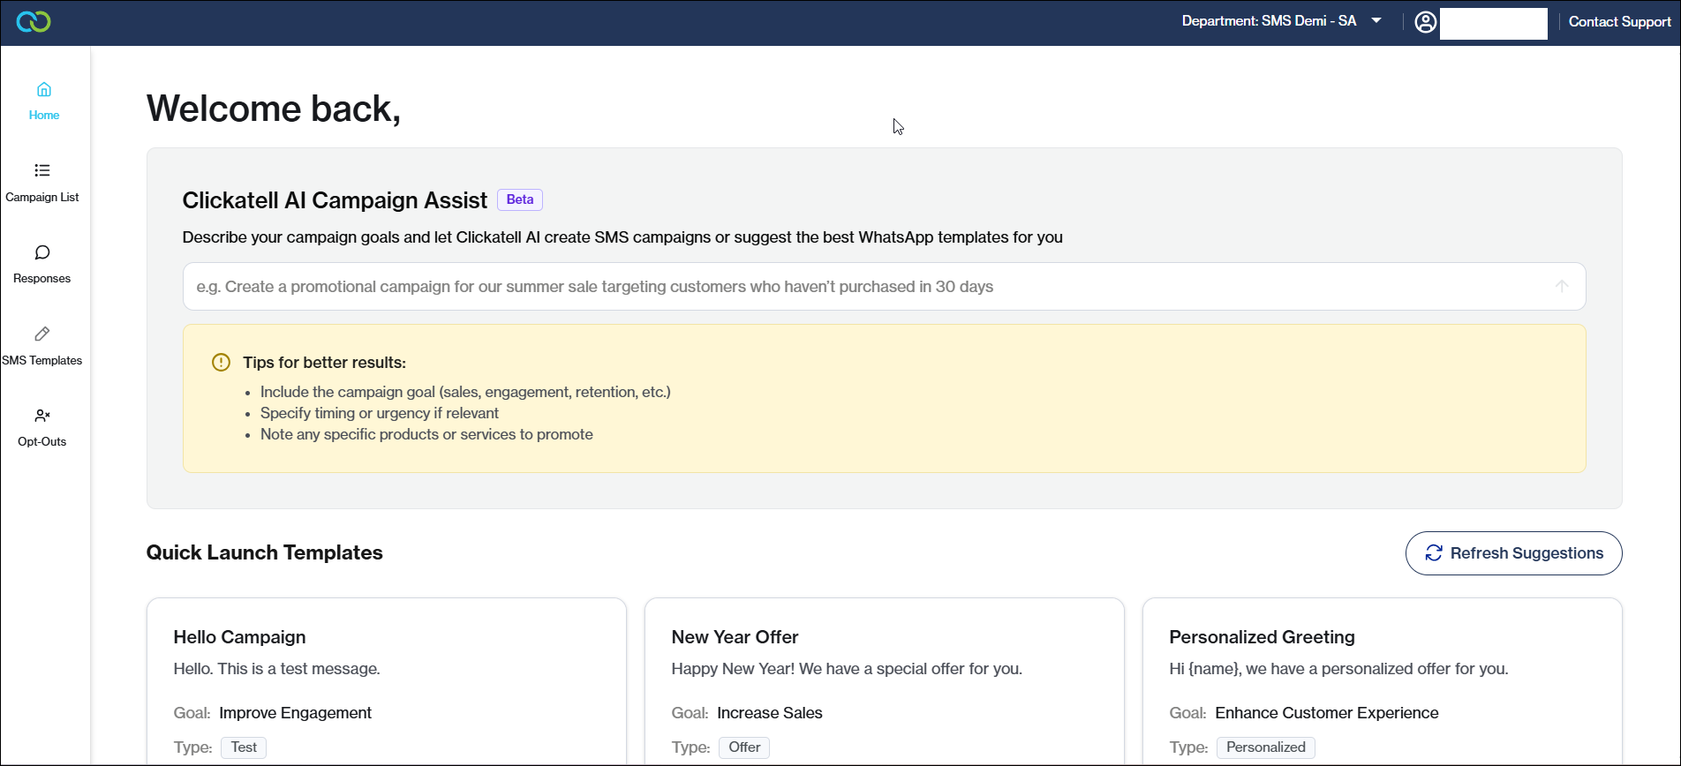Click the tips warning info icon
The height and width of the screenshot is (766, 1681).
click(x=221, y=363)
